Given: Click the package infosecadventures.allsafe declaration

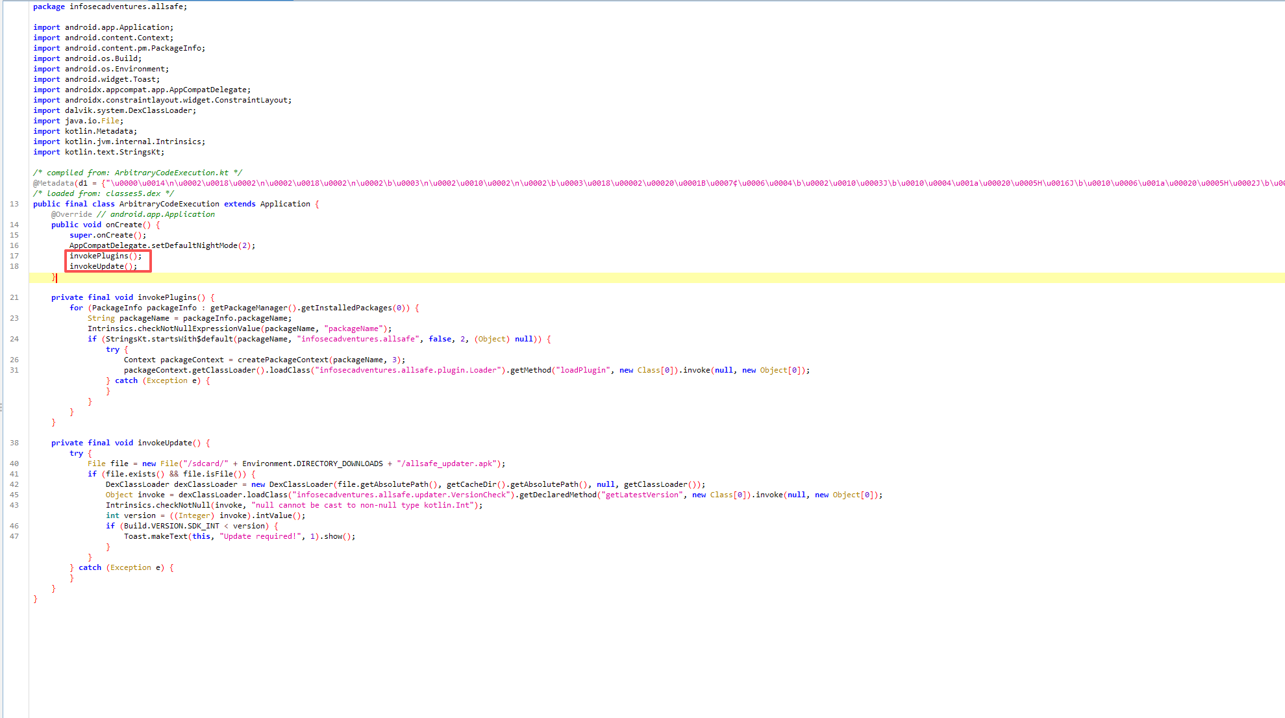Looking at the screenshot, I should coord(110,6).
